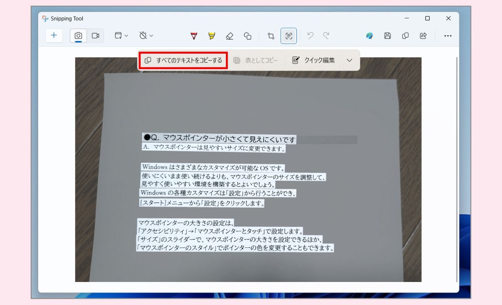Switch to video Record mode
502x305 pixels.
pyautogui.click(x=95, y=36)
